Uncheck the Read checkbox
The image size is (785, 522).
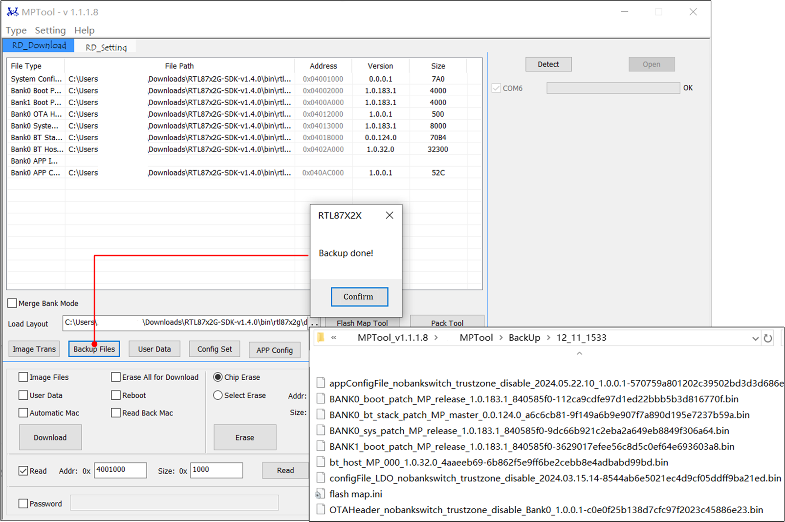click(x=23, y=471)
